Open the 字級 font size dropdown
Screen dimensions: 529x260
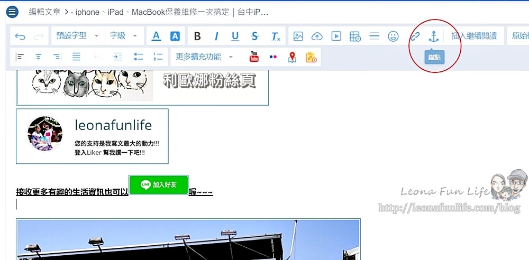coord(123,36)
